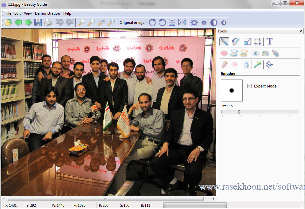The width and height of the screenshot is (305, 209).
Task: Select the eye pencil tool
Action: point(275,53)
